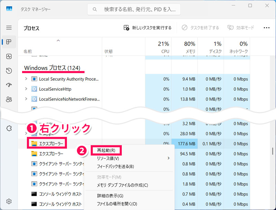This screenshot has width=276, height=210.
Task: Open the hamburger navigation menu
Action: coord(9,28)
